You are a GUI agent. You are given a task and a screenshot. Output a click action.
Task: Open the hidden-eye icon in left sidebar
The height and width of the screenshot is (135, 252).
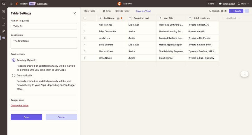pyautogui.click(x=4, y=31)
